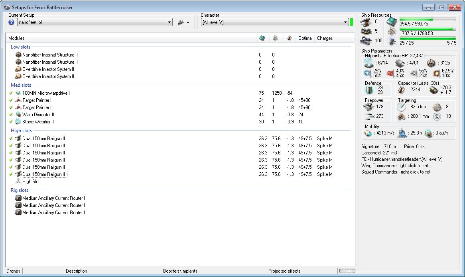Click the warp speed icon showing 3 au/s

(x=429, y=133)
